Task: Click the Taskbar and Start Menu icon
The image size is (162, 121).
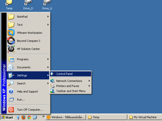Action: [52, 91]
